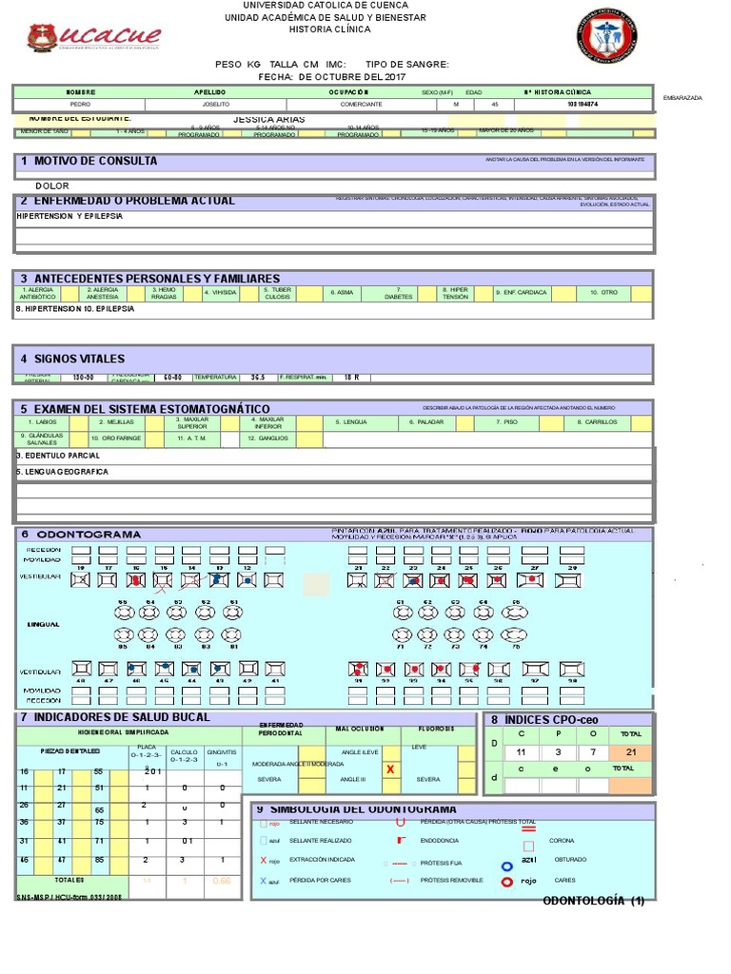Select tooth 23 with blue and red marks
This screenshot has width=731, height=974.
[413, 580]
